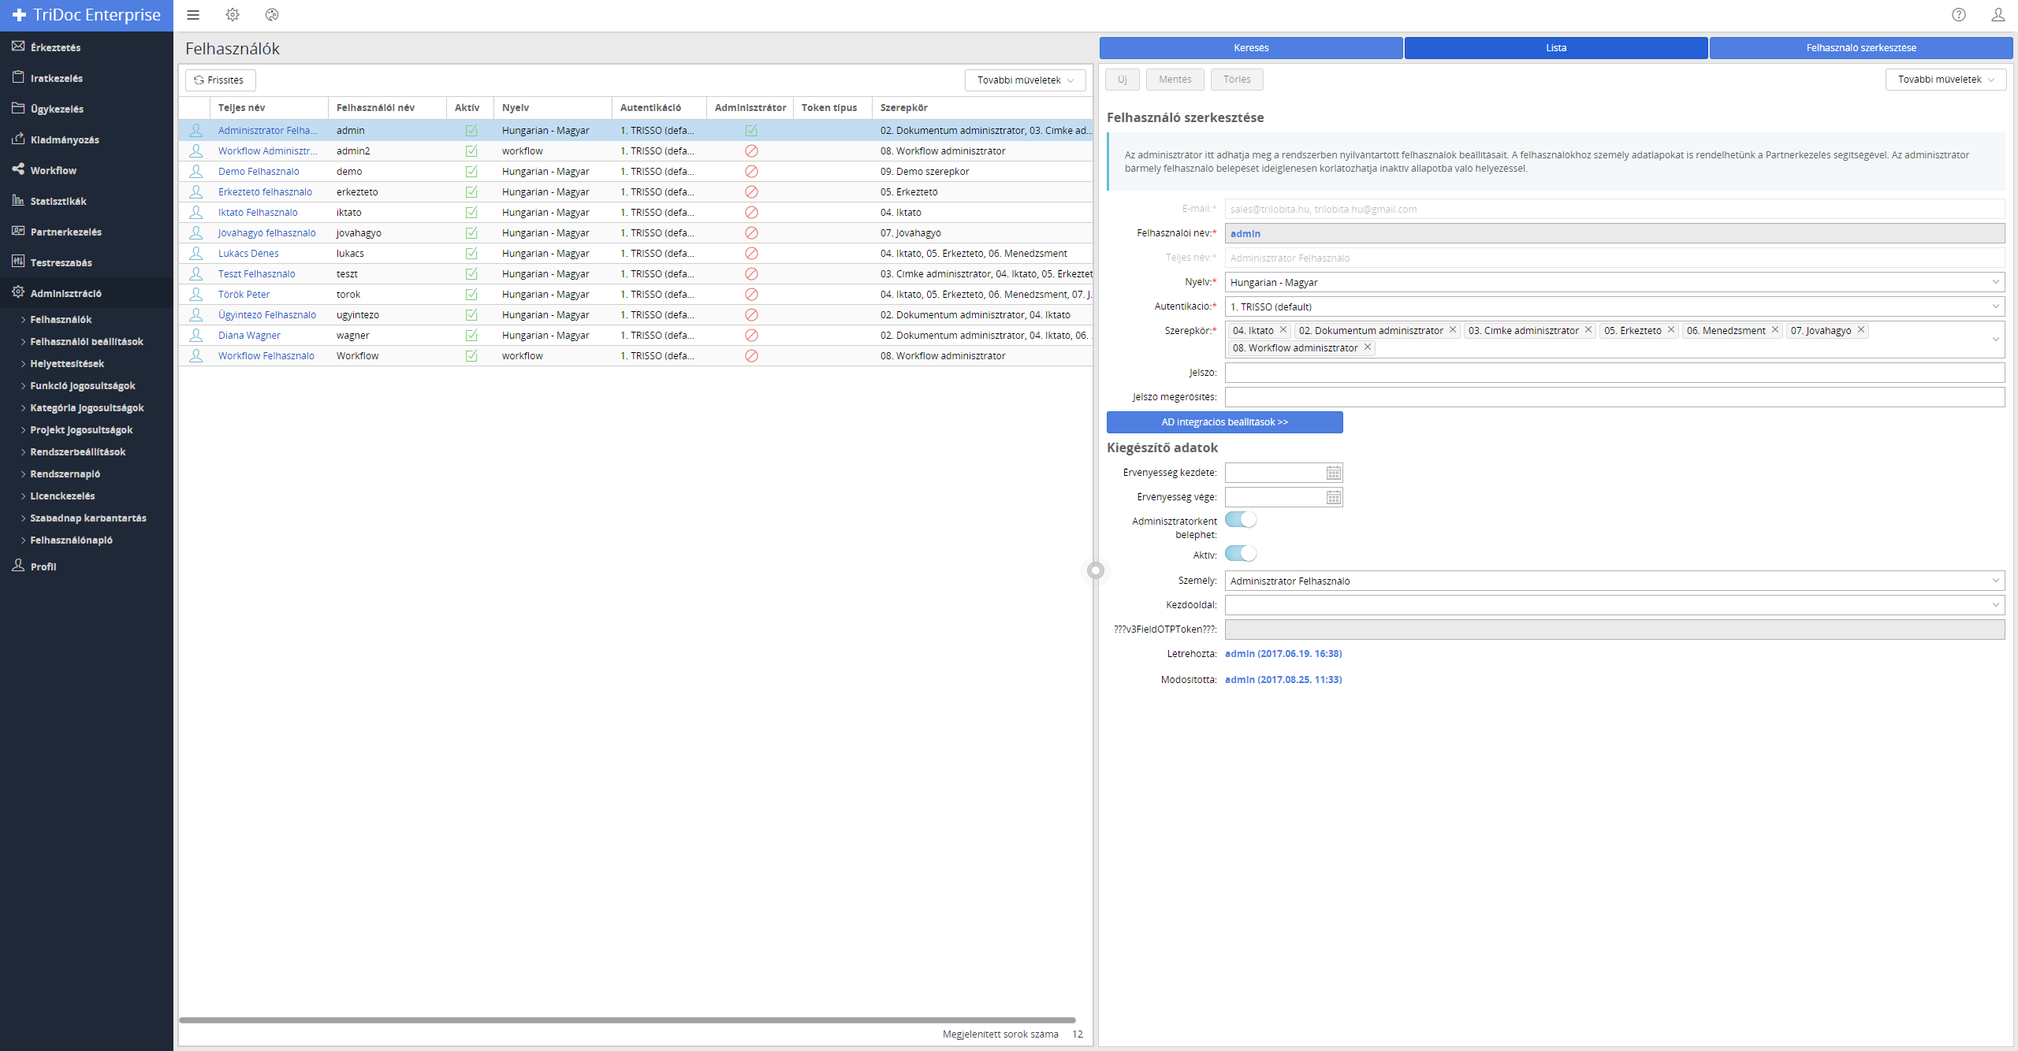Click the theme palette icon in header

(272, 15)
